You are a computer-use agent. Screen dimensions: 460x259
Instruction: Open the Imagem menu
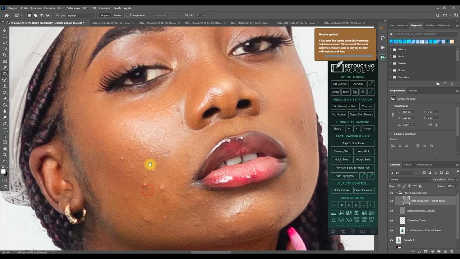(36, 8)
